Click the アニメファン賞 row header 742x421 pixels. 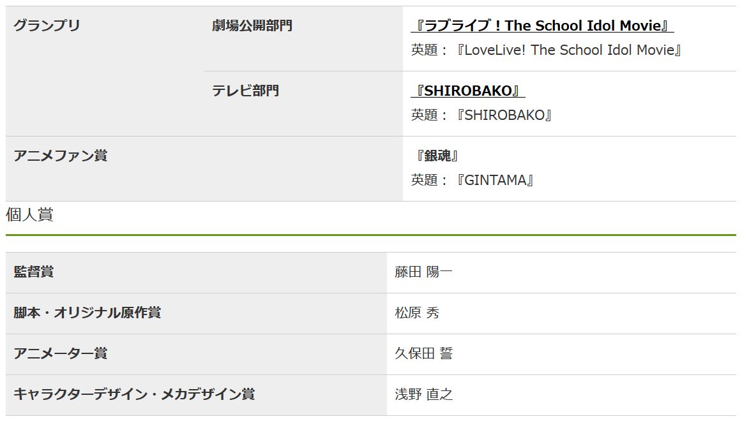tap(61, 156)
